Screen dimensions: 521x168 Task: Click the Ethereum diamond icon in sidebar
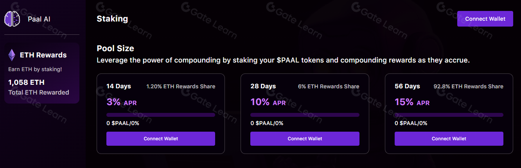coord(12,55)
